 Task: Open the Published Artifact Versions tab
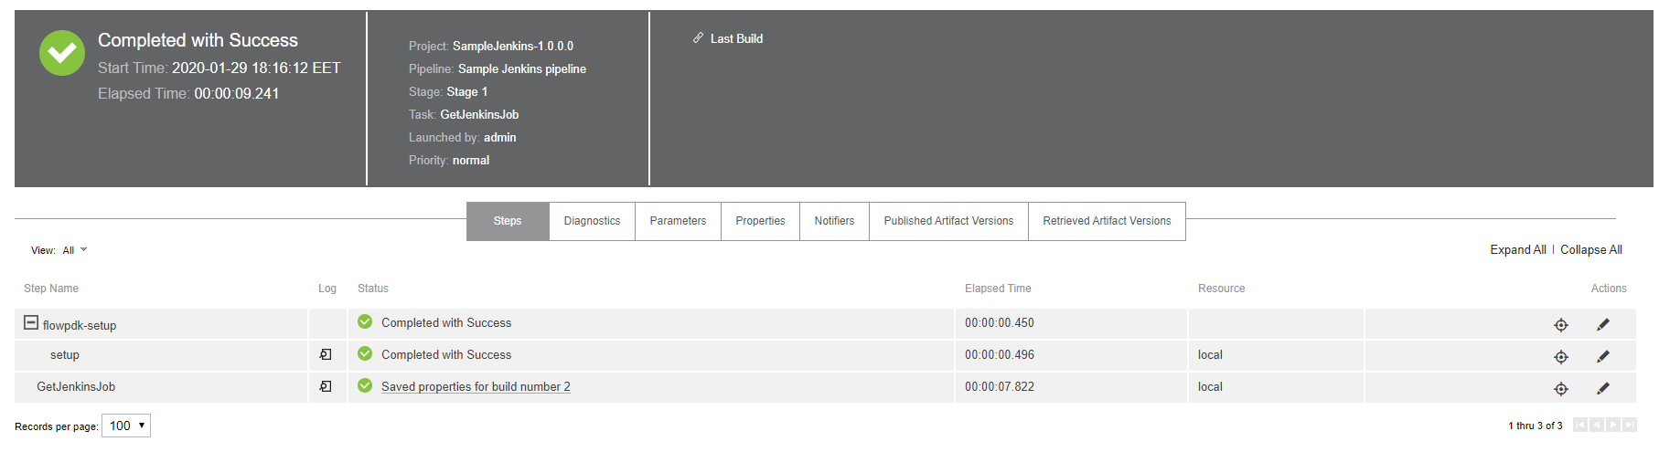point(948,221)
